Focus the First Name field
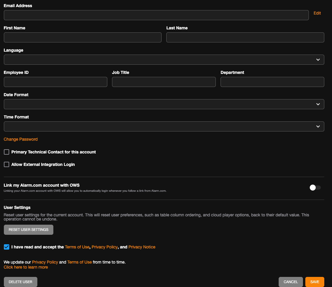The width and height of the screenshot is (332, 287). (x=83, y=37)
